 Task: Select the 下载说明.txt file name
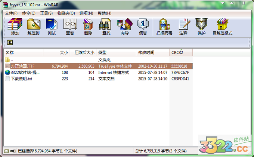22,79
